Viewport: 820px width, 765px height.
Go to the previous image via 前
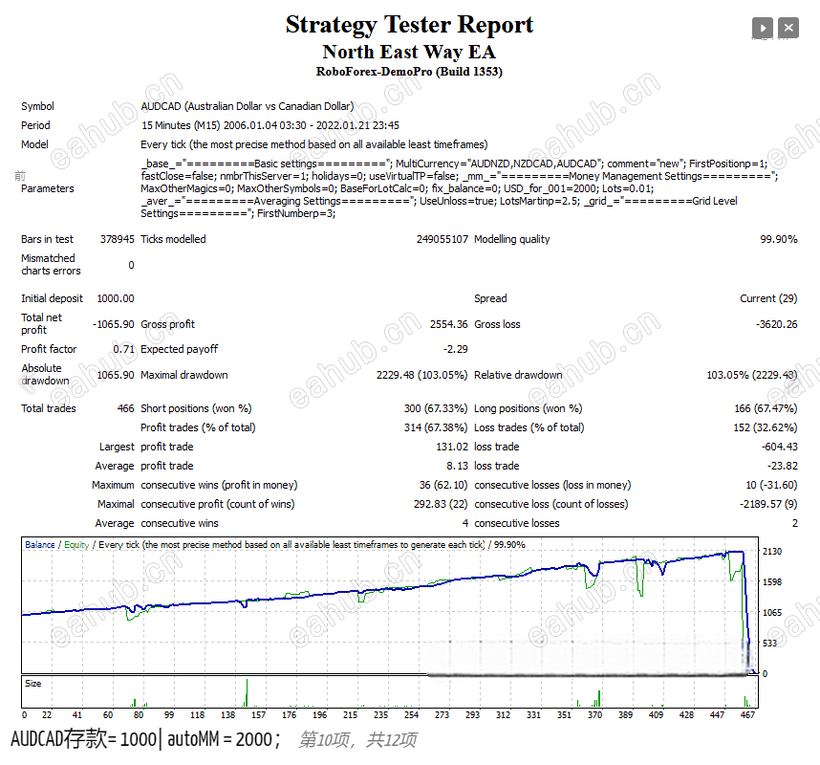click(20, 176)
